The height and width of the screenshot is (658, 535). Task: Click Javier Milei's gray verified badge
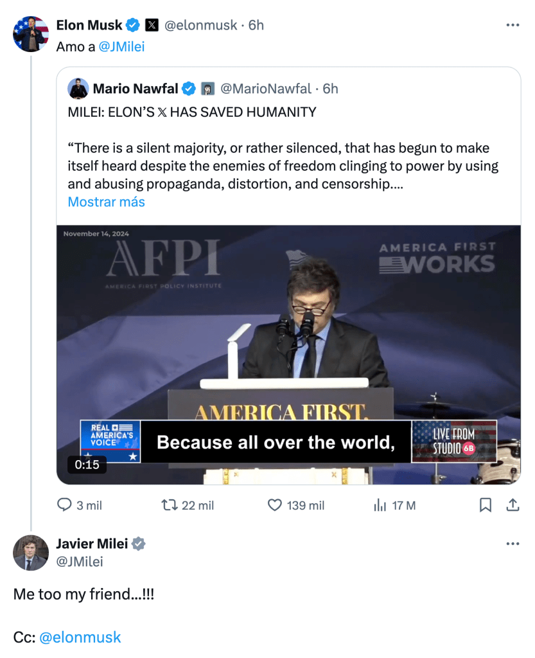pyautogui.click(x=139, y=544)
